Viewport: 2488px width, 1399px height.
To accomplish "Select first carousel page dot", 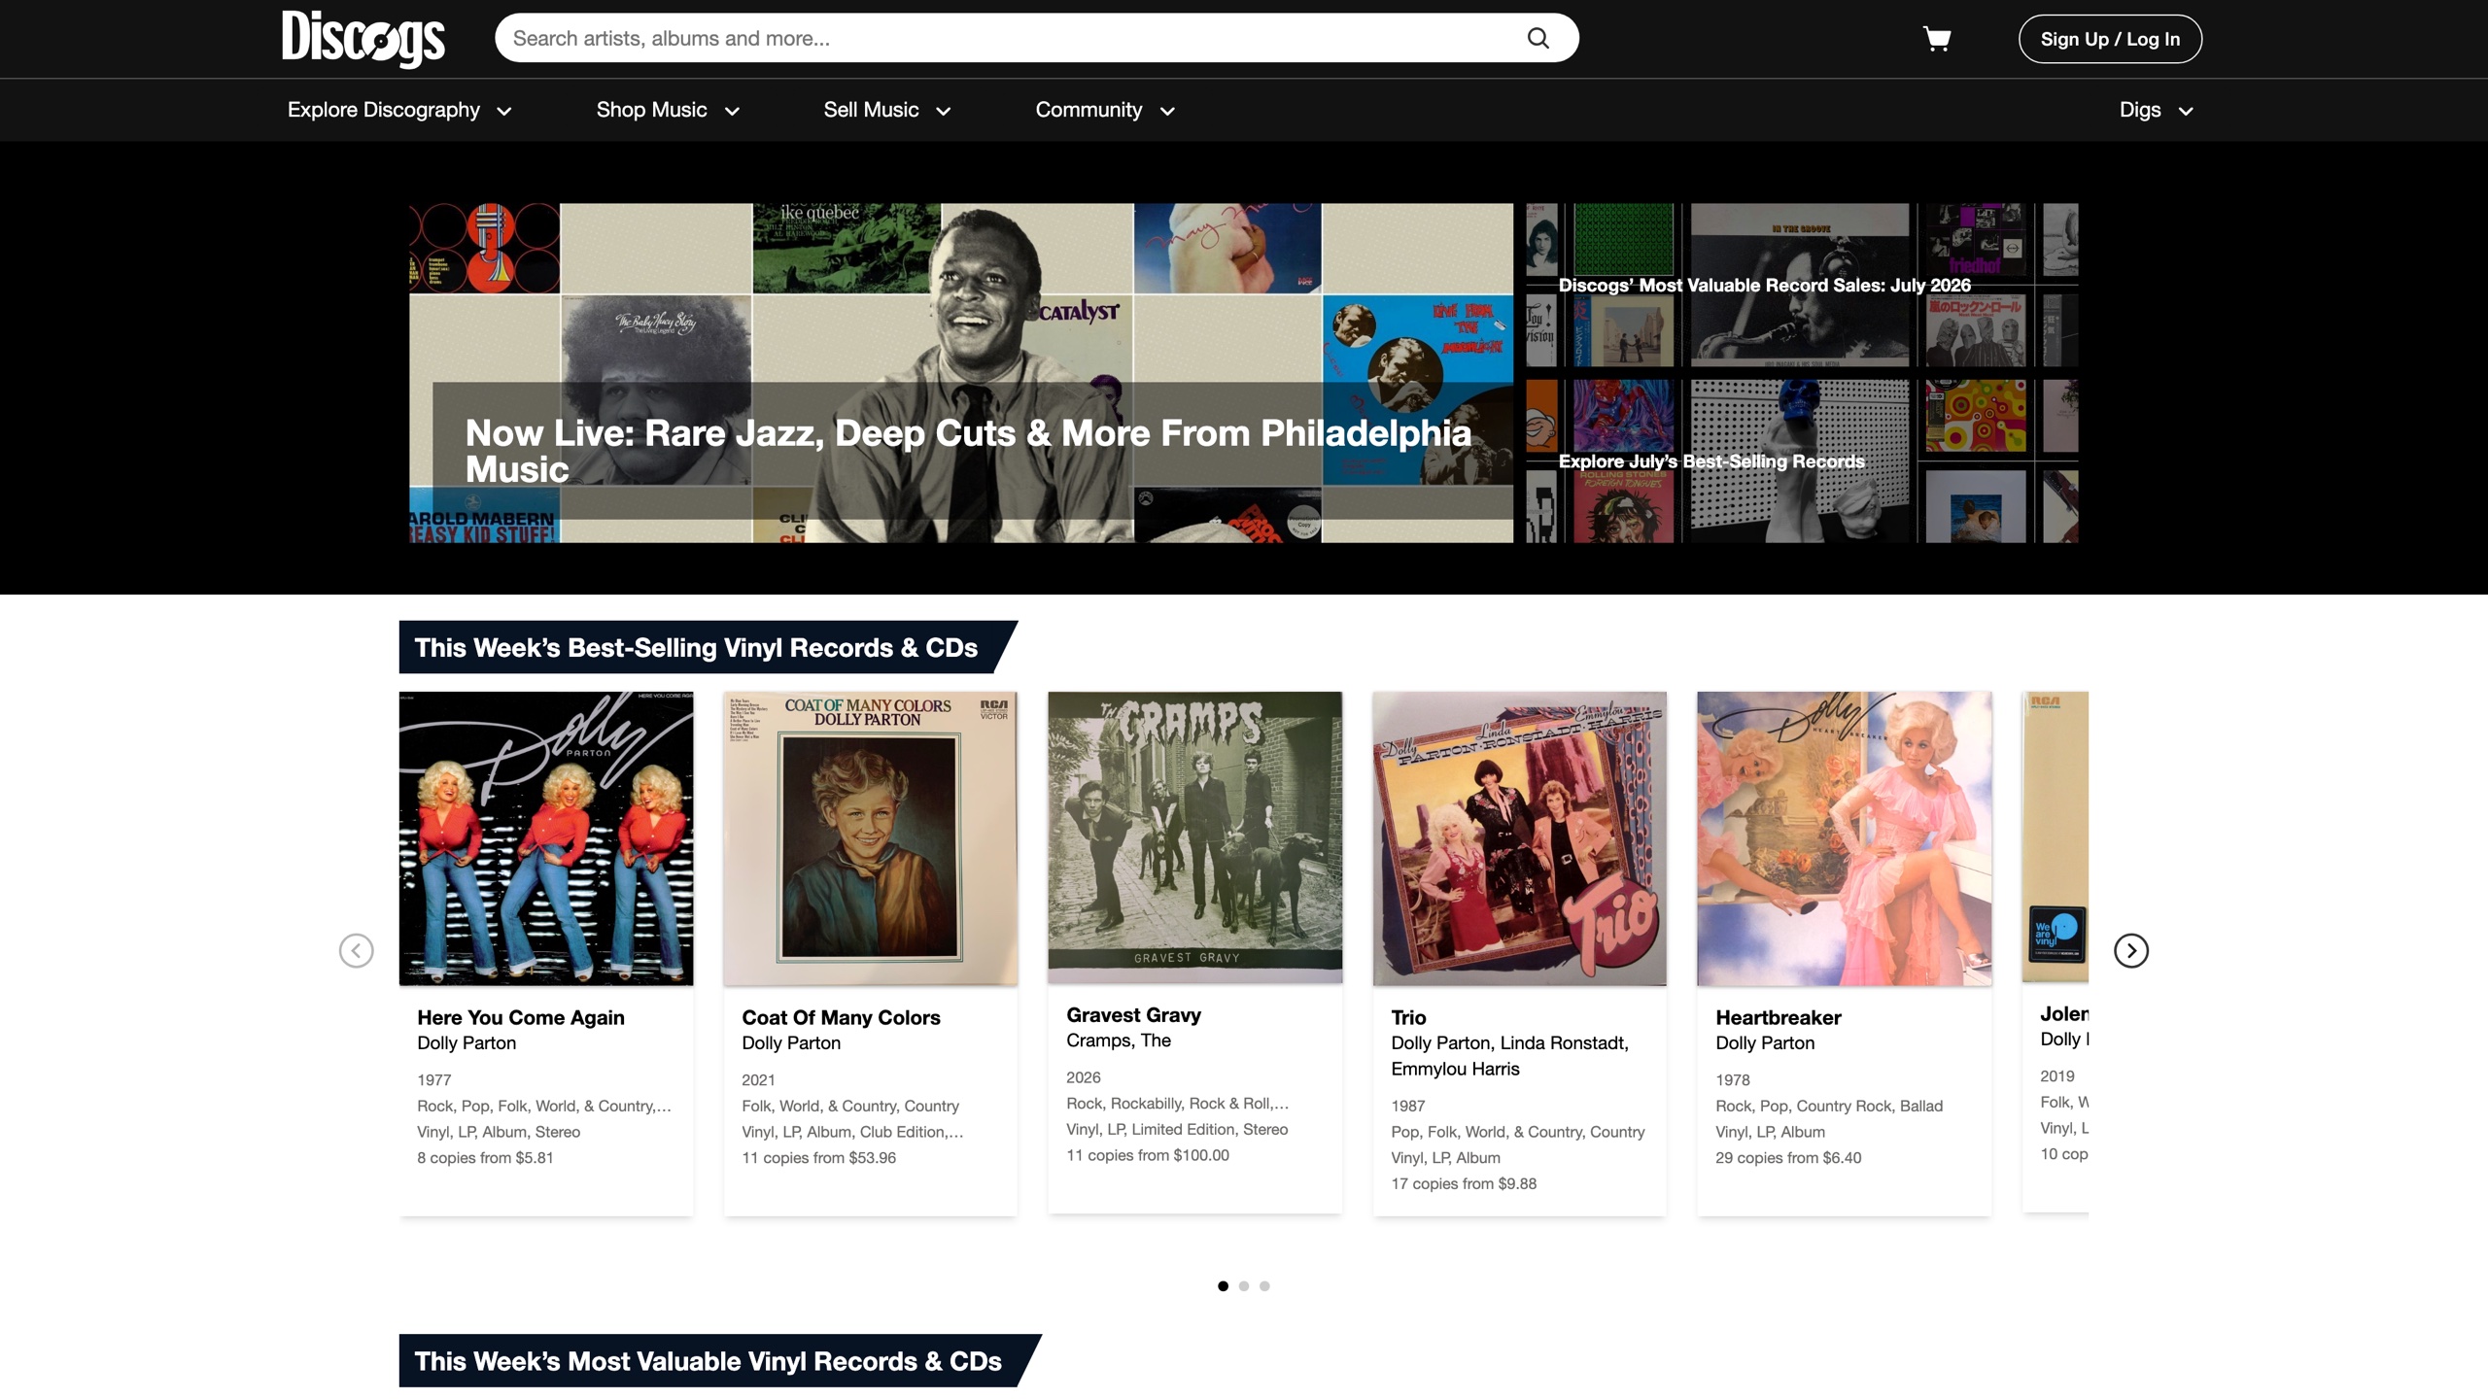I will coord(1223,1285).
